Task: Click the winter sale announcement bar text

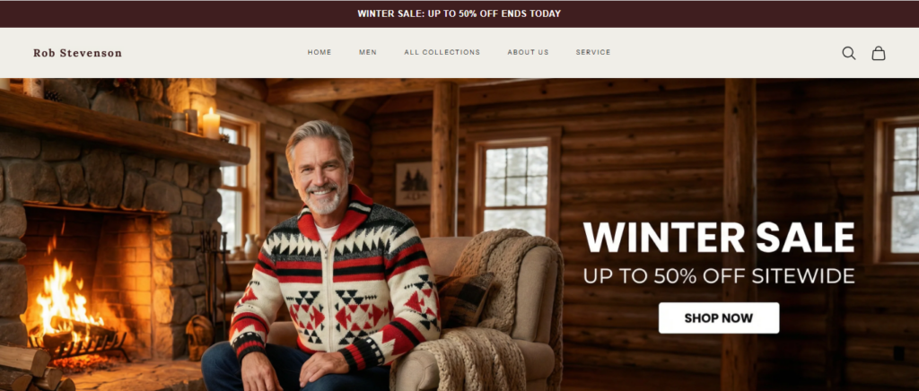Action: 459,13
